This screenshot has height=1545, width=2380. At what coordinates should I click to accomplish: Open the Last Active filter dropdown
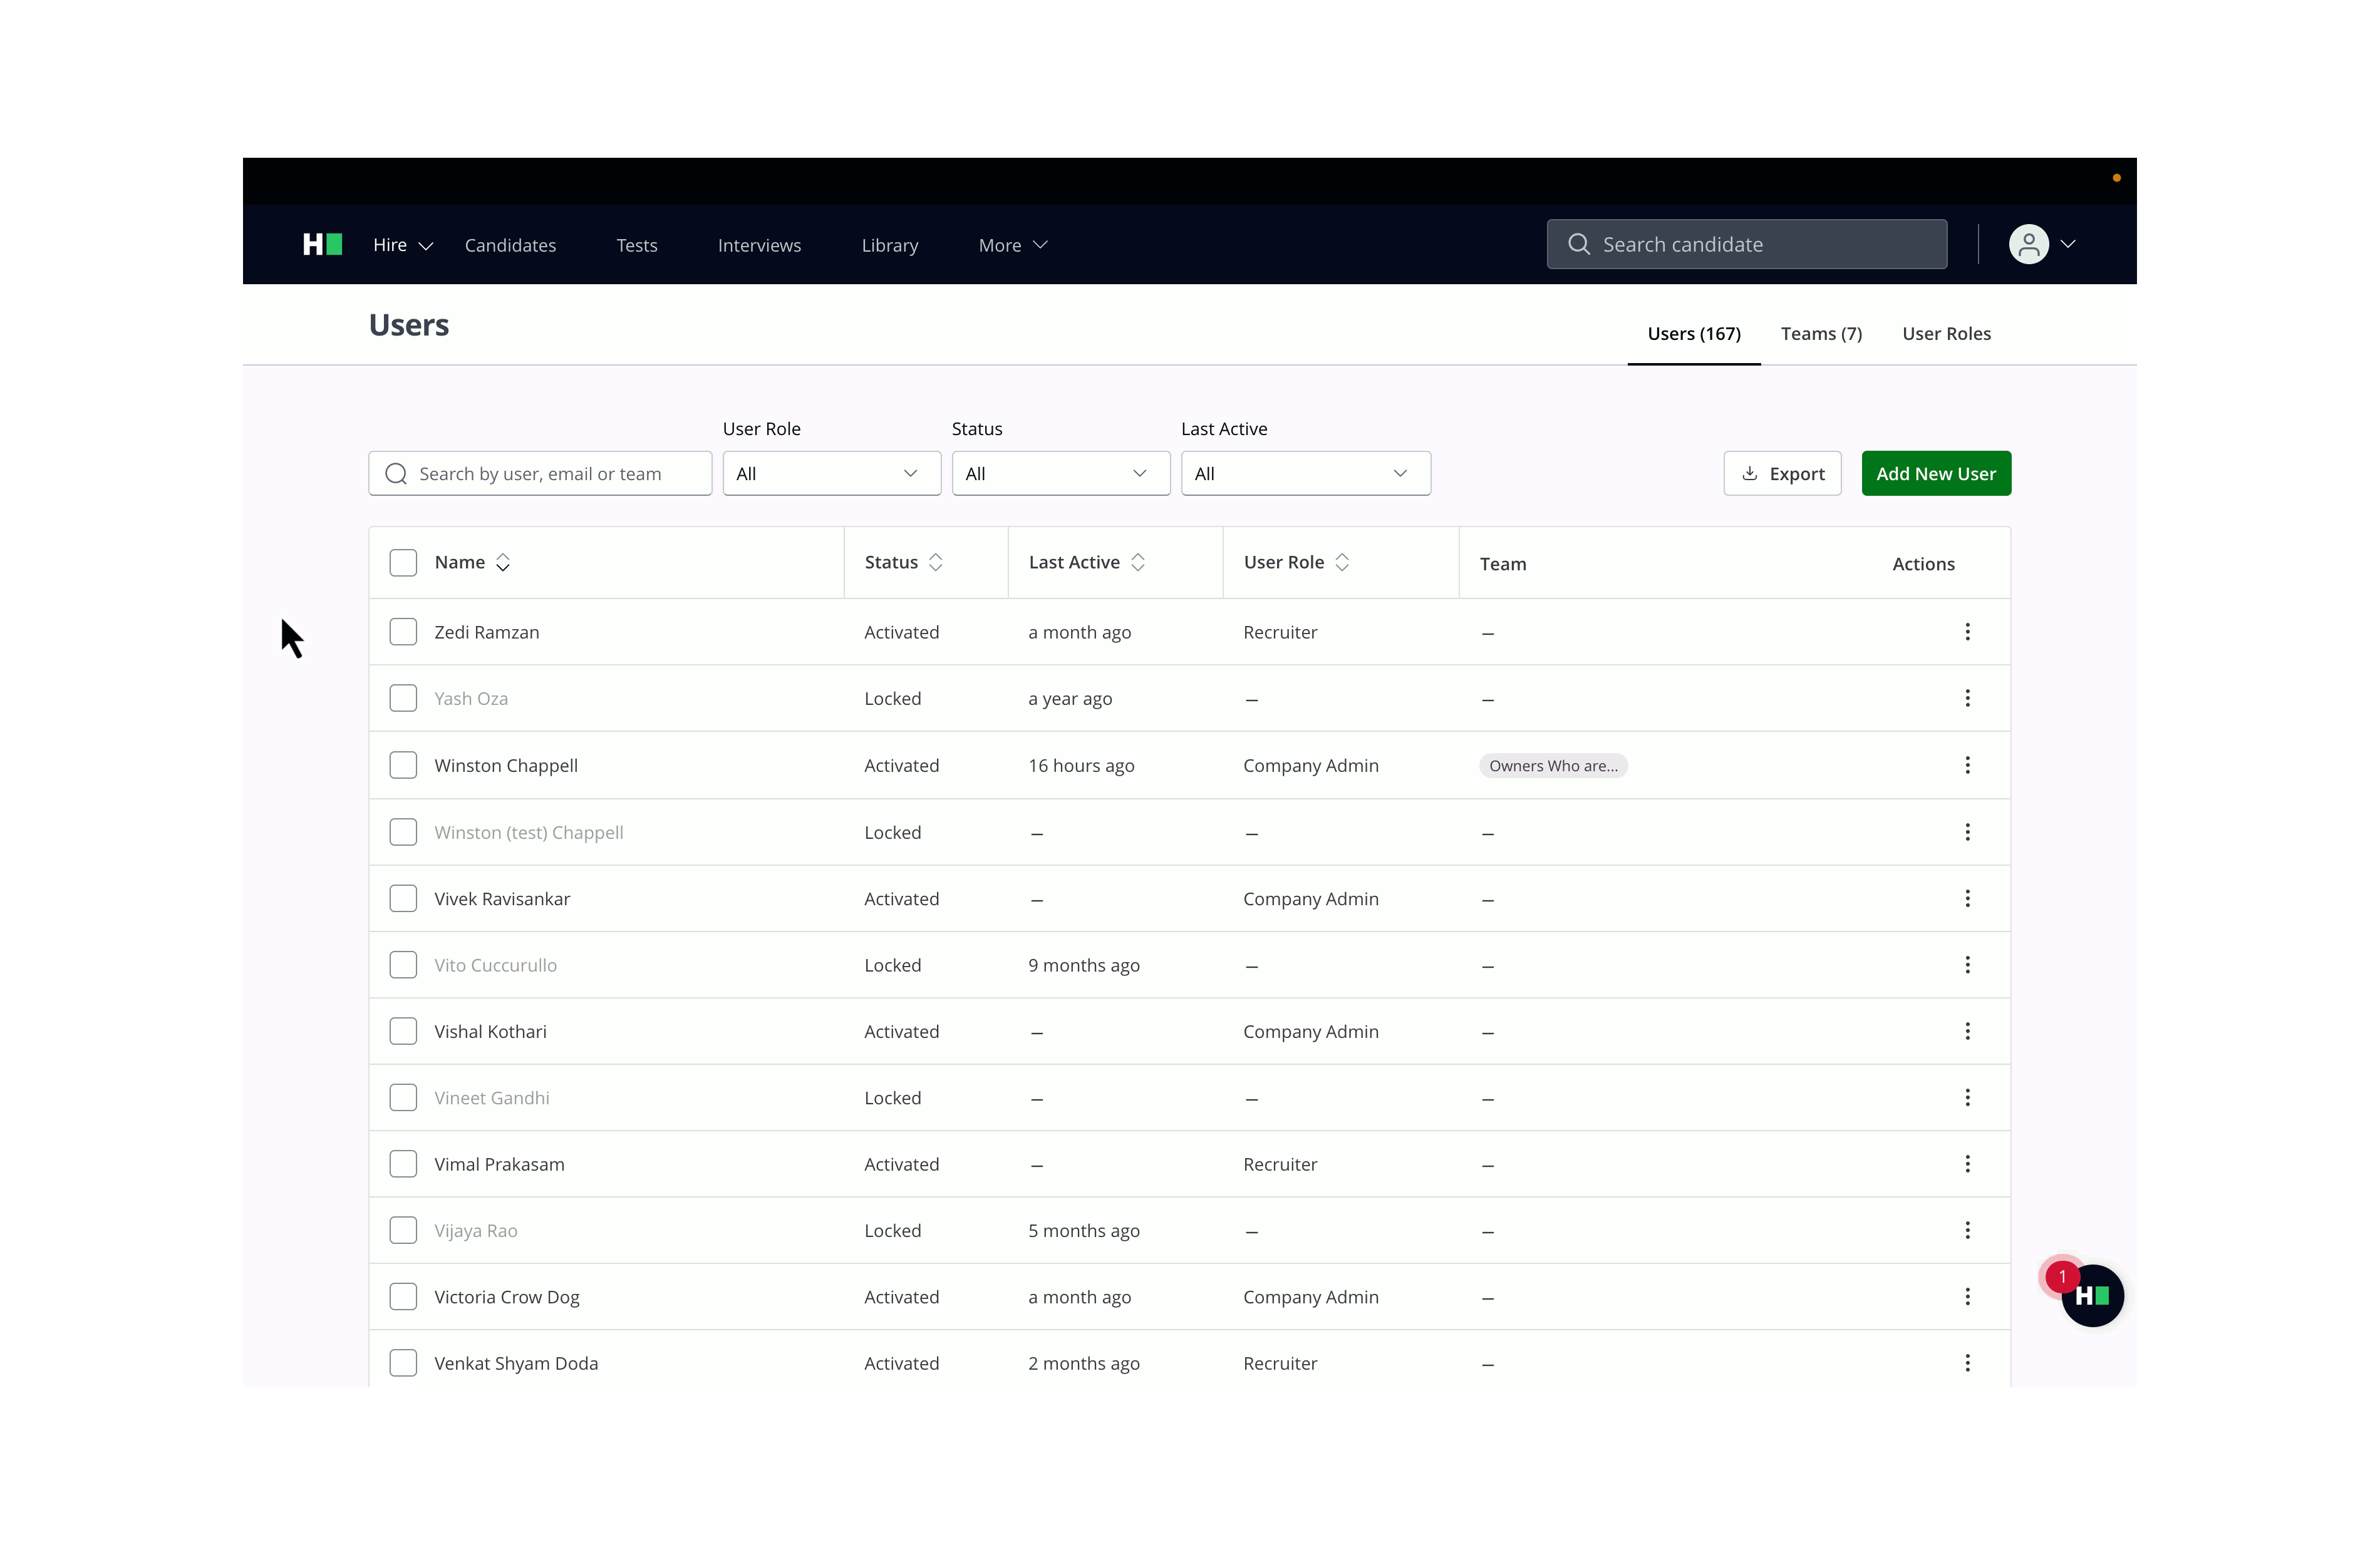coord(1305,474)
